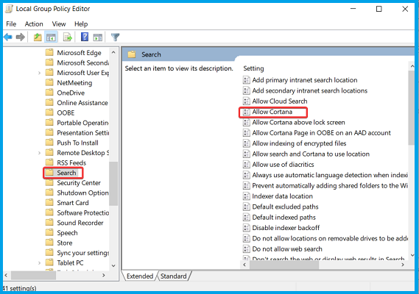Image resolution: width=419 pixels, height=294 pixels.
Task: Expand the Remote Desktop tree node
Action: tap(40, 153)
